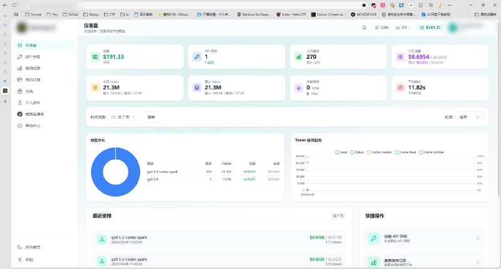Click the info icon next to 帮助中心

[20, 126]
